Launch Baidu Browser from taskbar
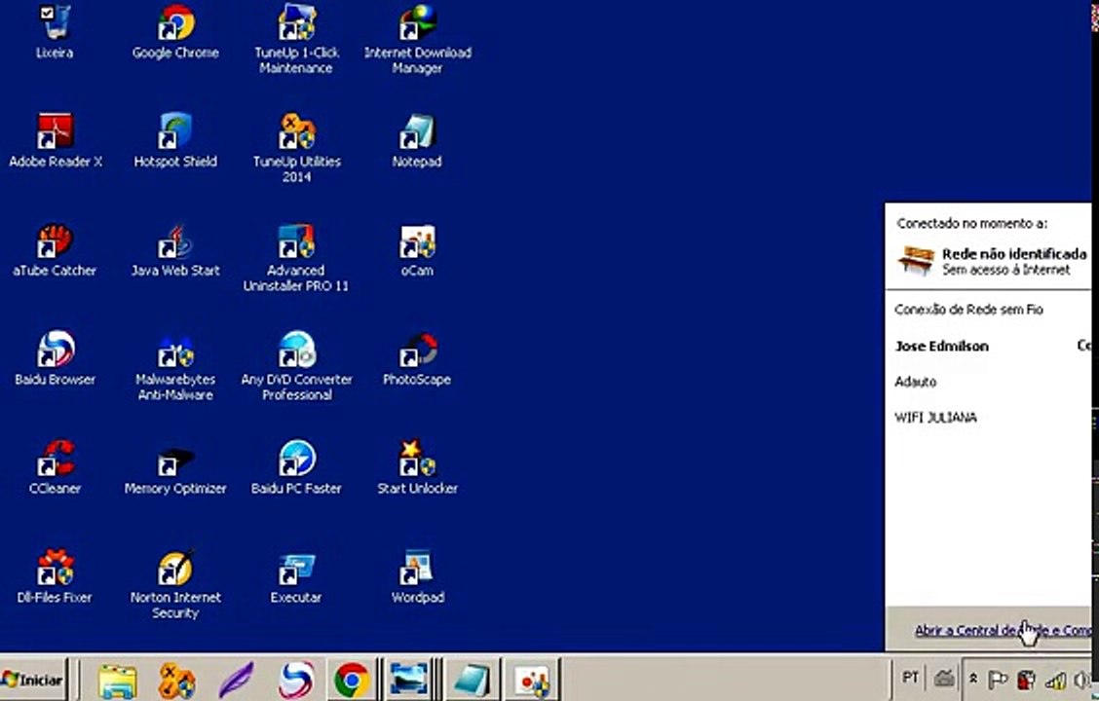 point(295,680)
